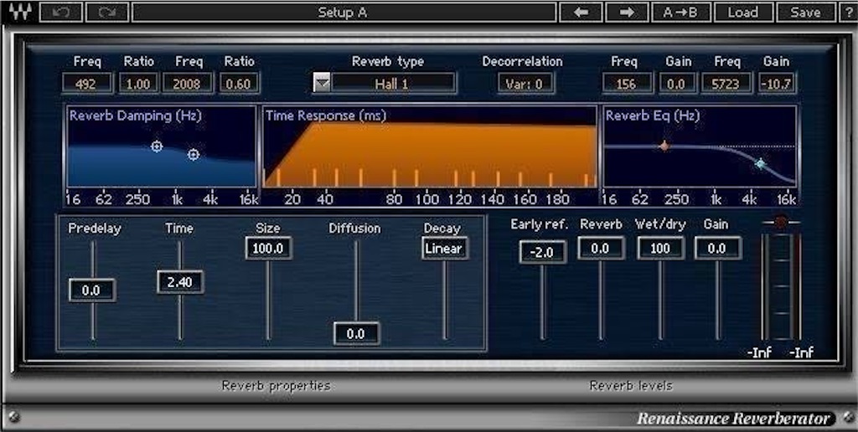Click the Reverb Eq (Hz) title
The image size is (858, 432).
[652, 116]
